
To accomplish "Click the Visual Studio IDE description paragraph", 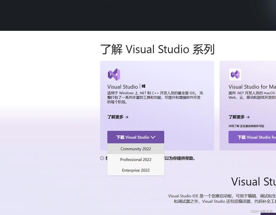I will pyautogui.click(x=222, y=199).
